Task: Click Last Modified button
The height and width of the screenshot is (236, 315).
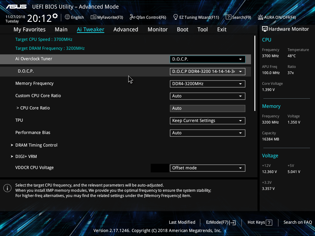Action: (x=182, y=222)
